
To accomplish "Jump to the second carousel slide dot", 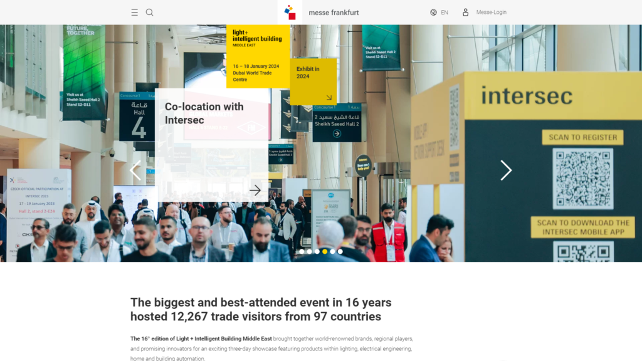I will 310,251.
